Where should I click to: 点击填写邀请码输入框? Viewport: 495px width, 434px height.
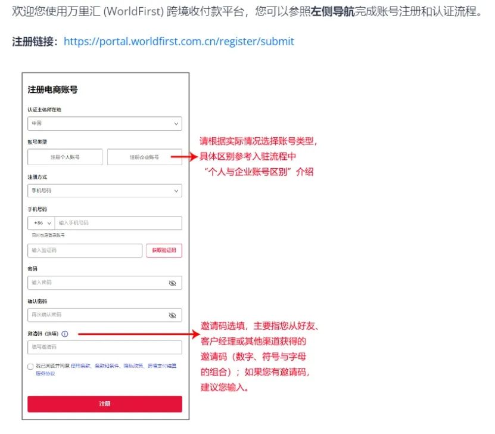[105, 346]
